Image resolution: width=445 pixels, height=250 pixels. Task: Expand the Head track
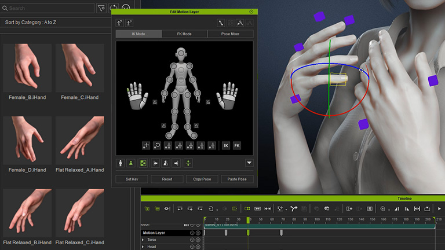(143, 247)
